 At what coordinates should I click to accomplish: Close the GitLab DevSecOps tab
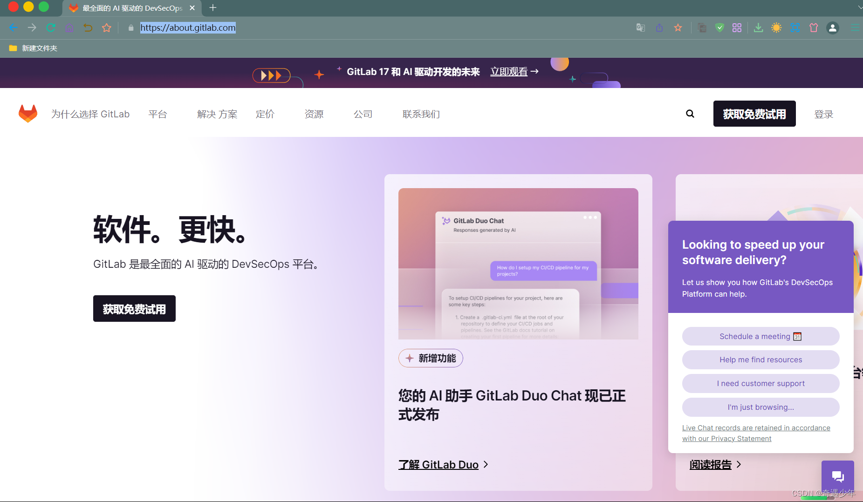point(192,8)
